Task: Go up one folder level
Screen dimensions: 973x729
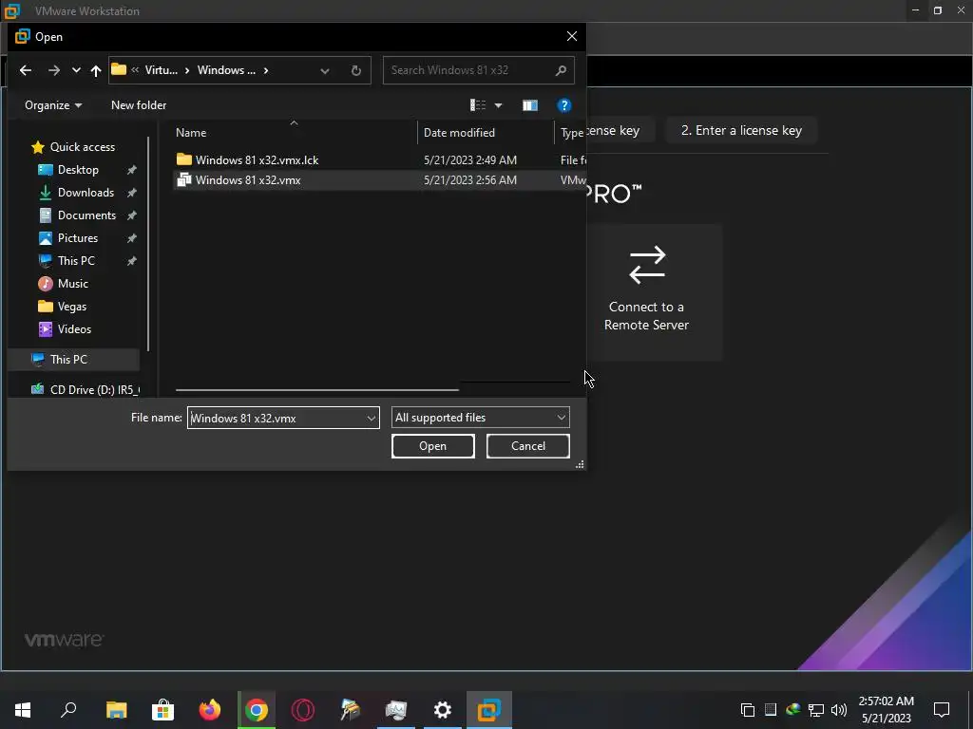Action: tap(96, 70)
